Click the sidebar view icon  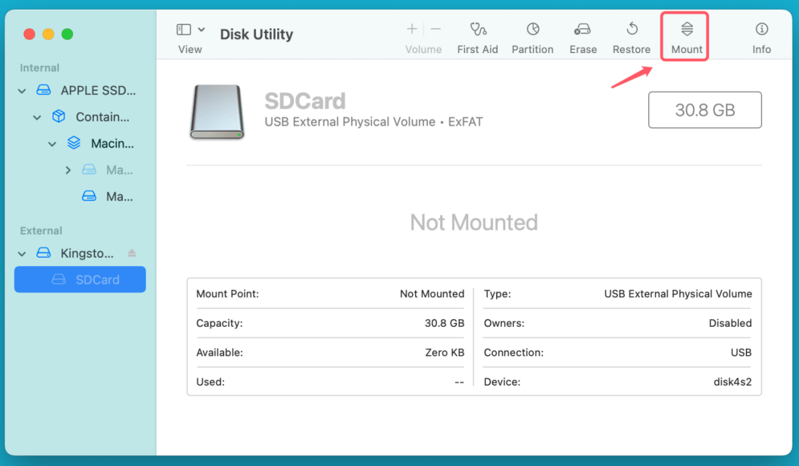click(x=183, y=29)
